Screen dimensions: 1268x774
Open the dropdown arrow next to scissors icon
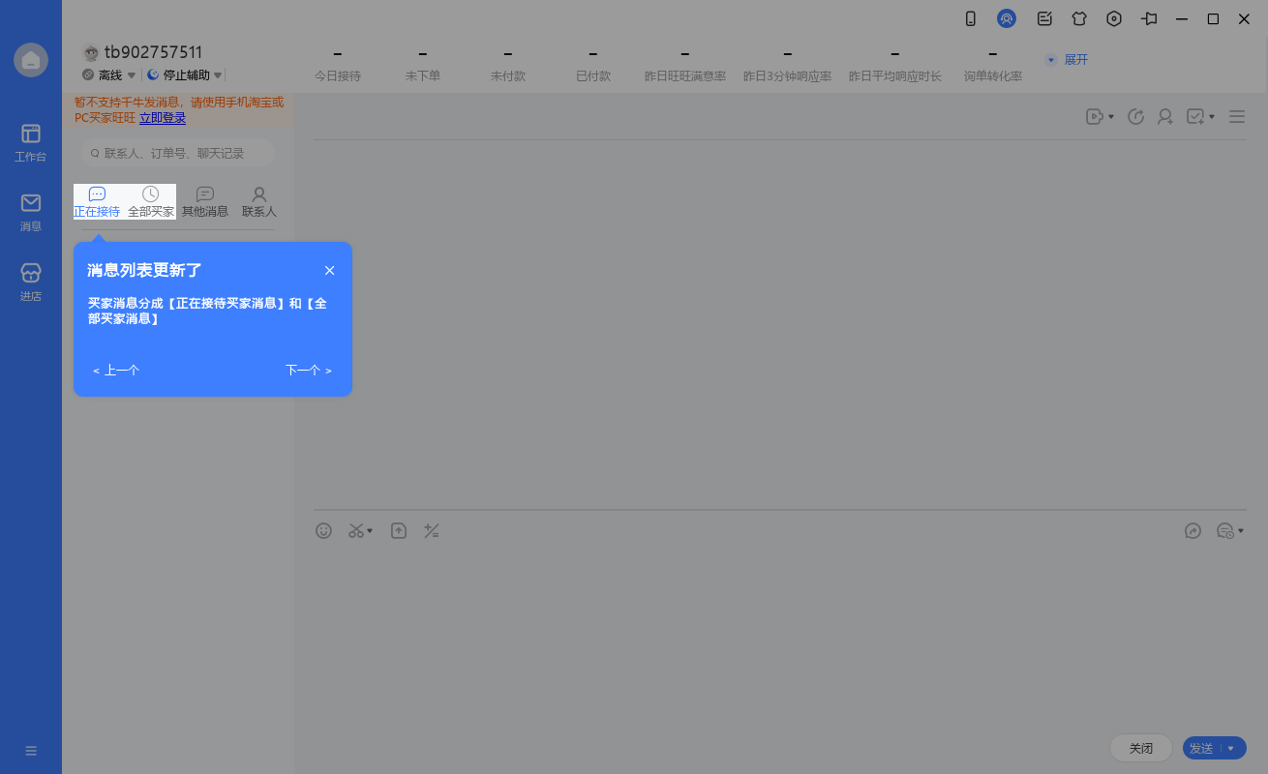click(370, 531)
